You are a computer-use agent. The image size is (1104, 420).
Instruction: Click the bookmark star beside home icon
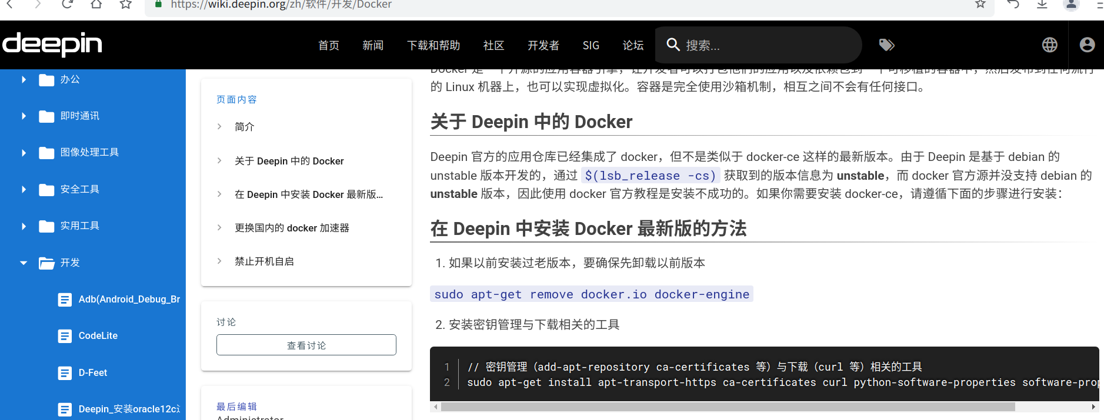click(x=125, y=4)
